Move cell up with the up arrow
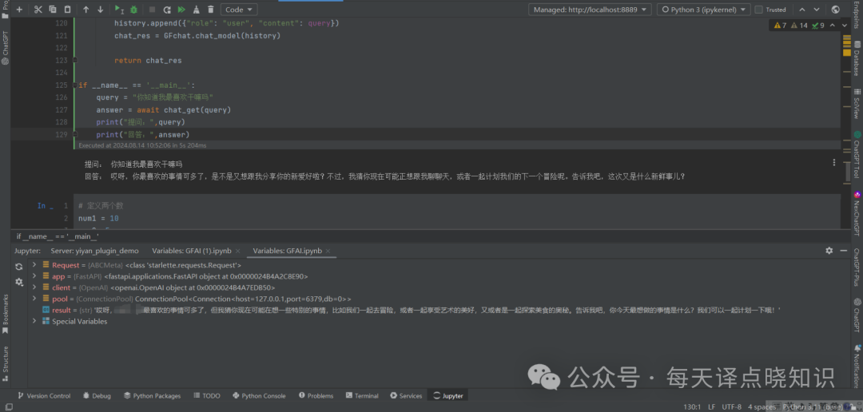The height and width of the screenshot is (412, 863). tap(86, 10)
